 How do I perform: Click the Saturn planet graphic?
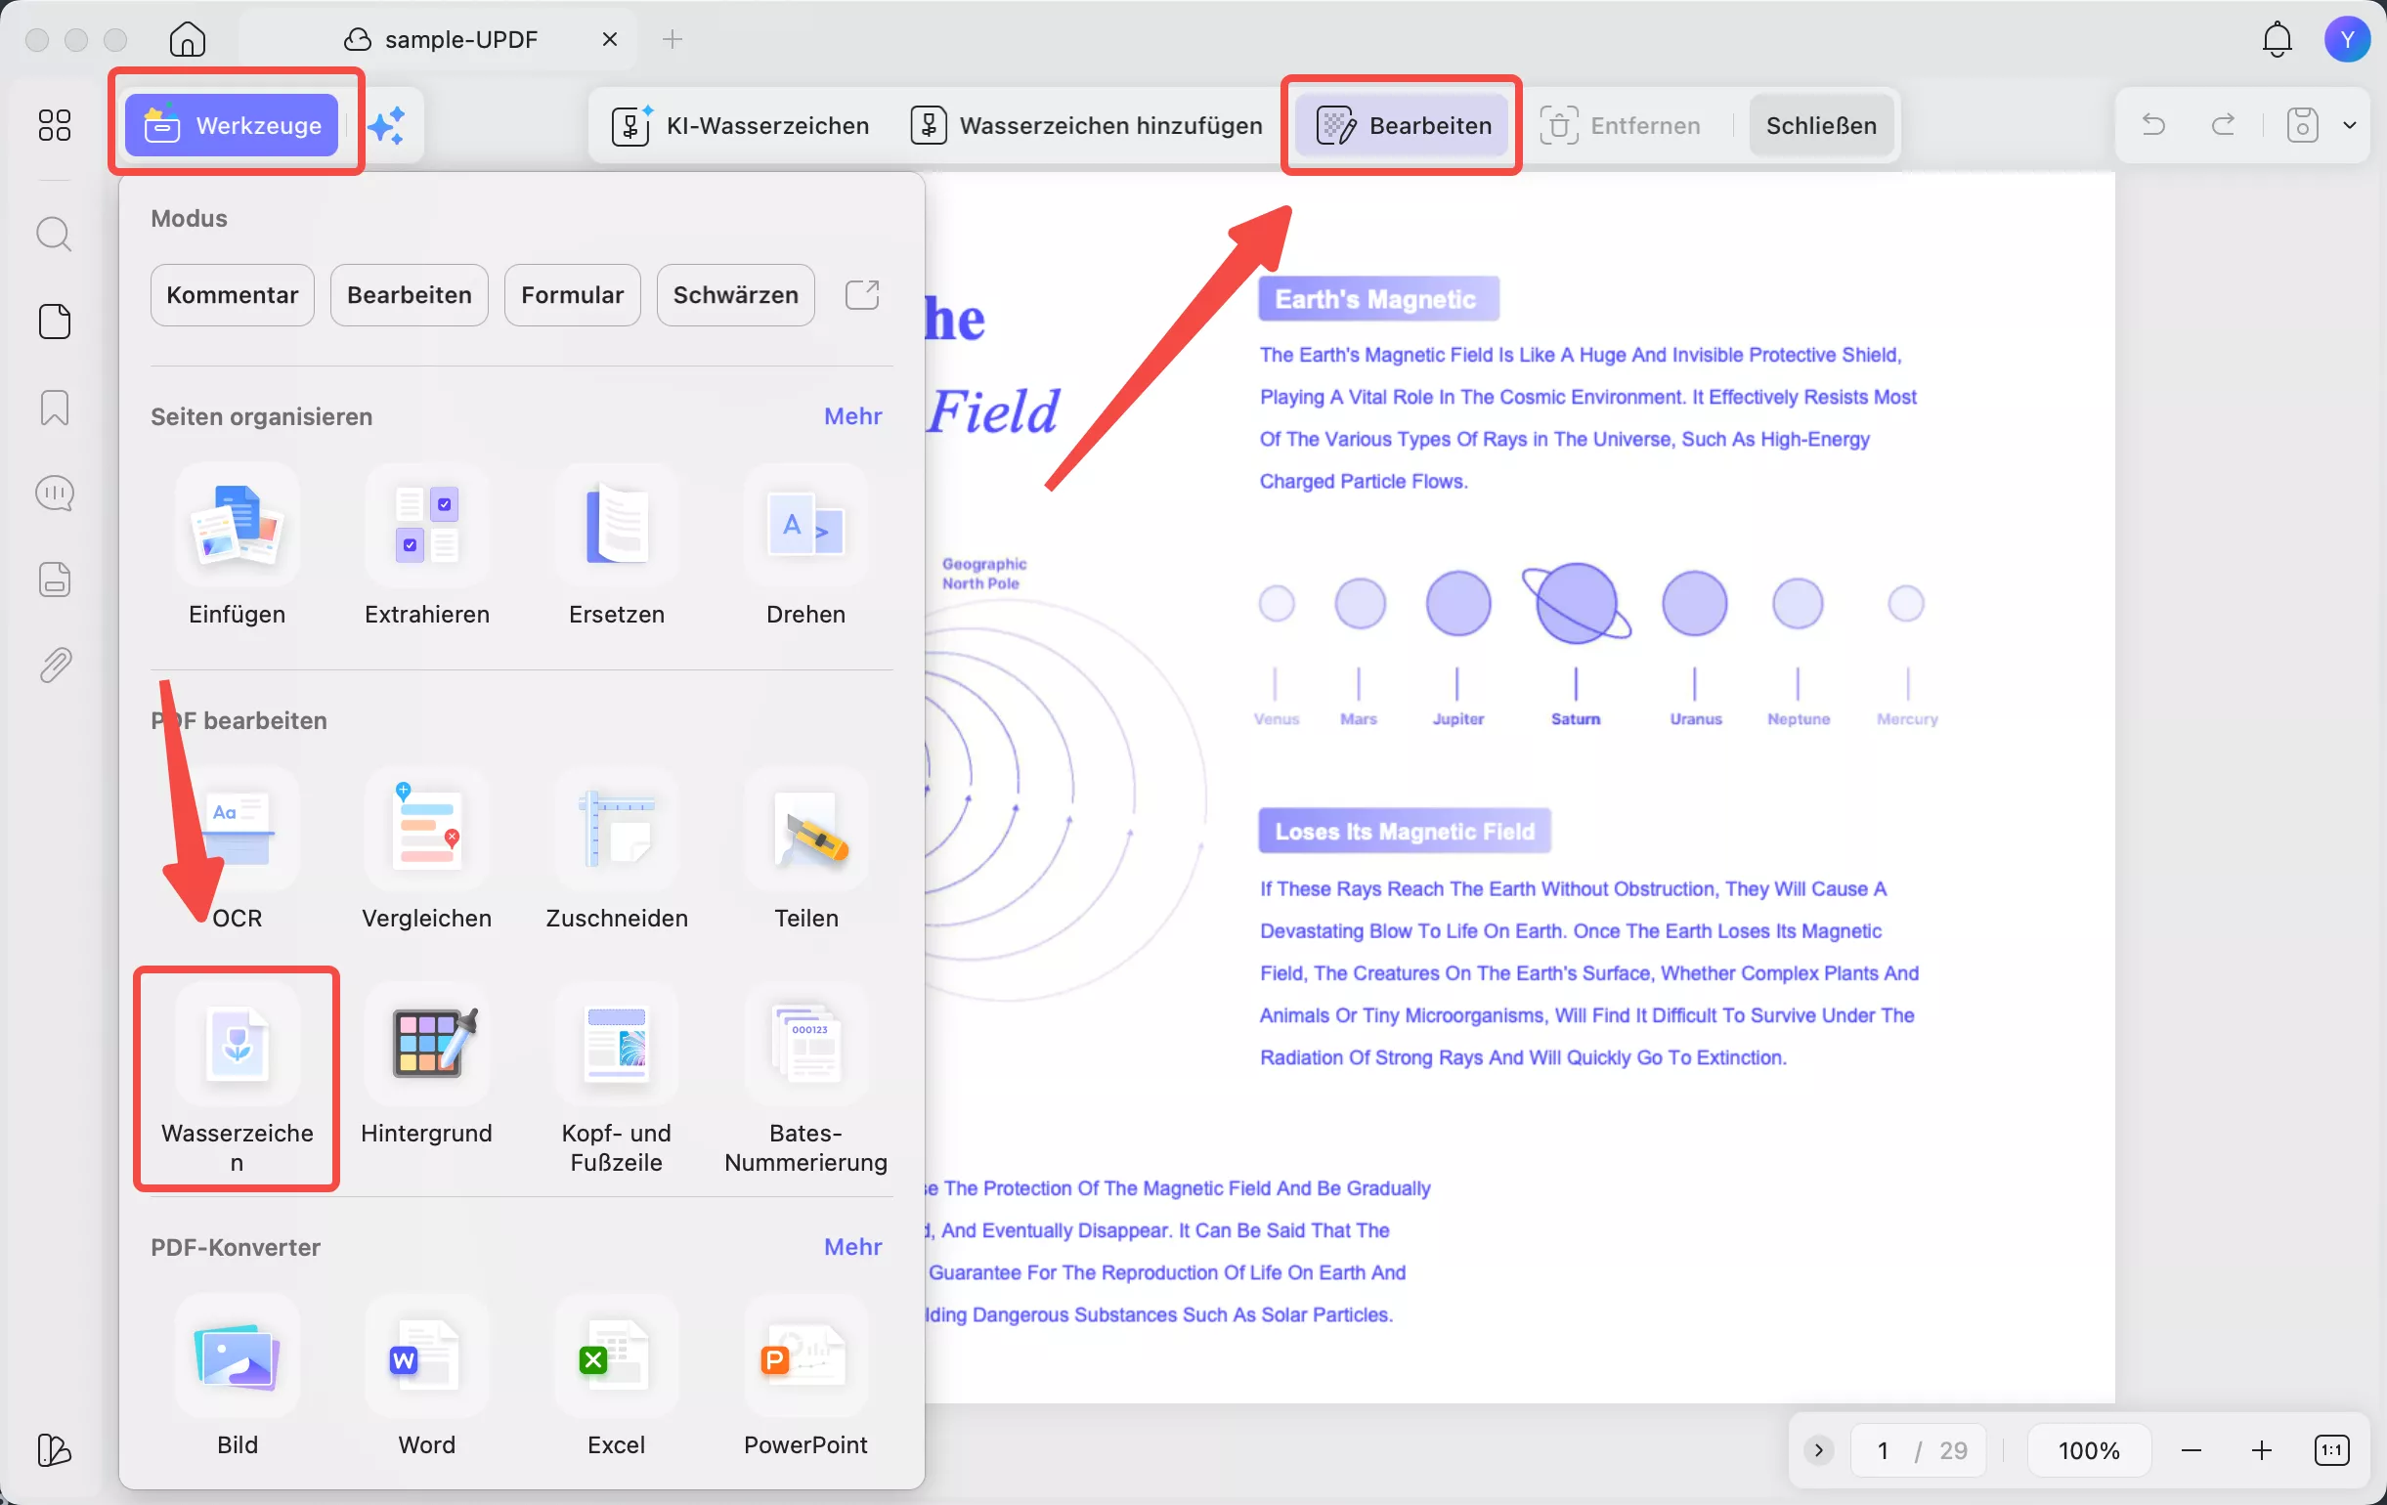click(1575, 602)
